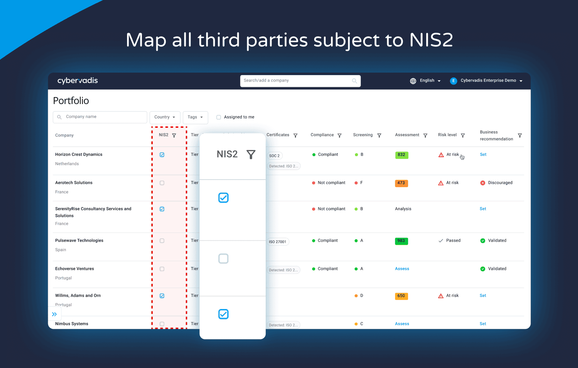Click the Risk level filter icon
Viewport: 578px width, 368px height.
pyautogui.click(x=462, y=135)
